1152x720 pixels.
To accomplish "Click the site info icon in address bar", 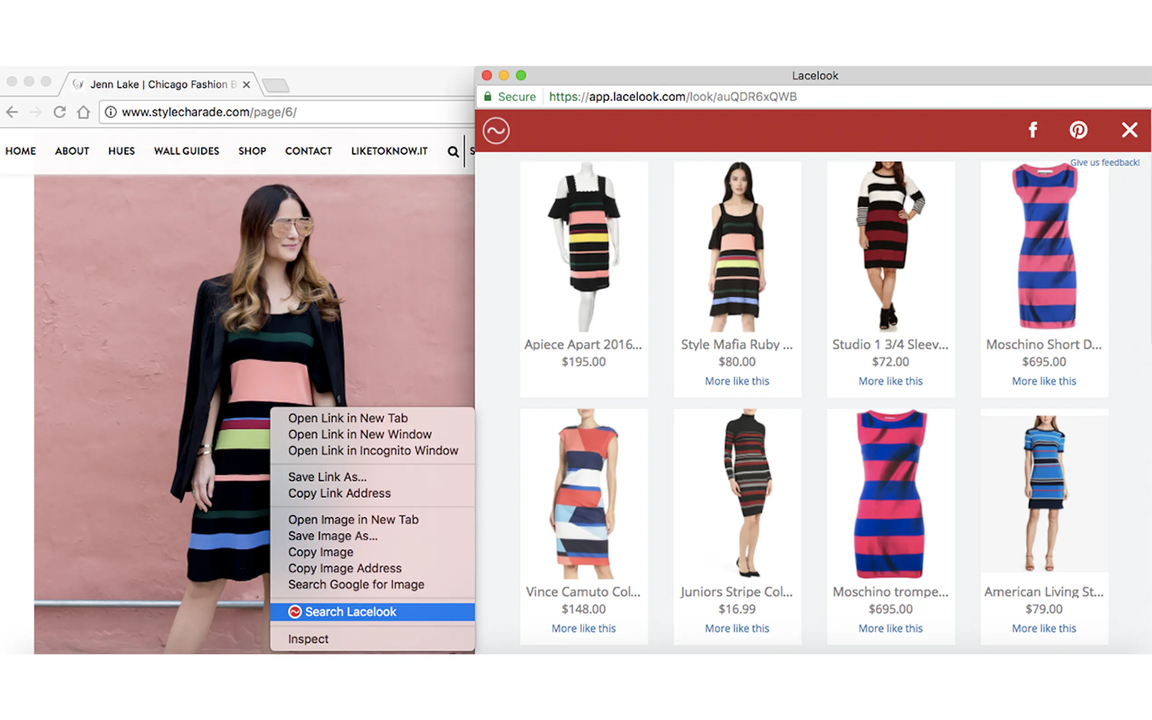I will coord(111,112).
